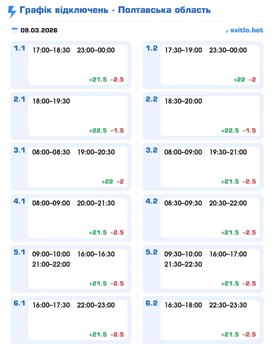
Task: Open the svitlo.bot link
Action: coord(246,30)
